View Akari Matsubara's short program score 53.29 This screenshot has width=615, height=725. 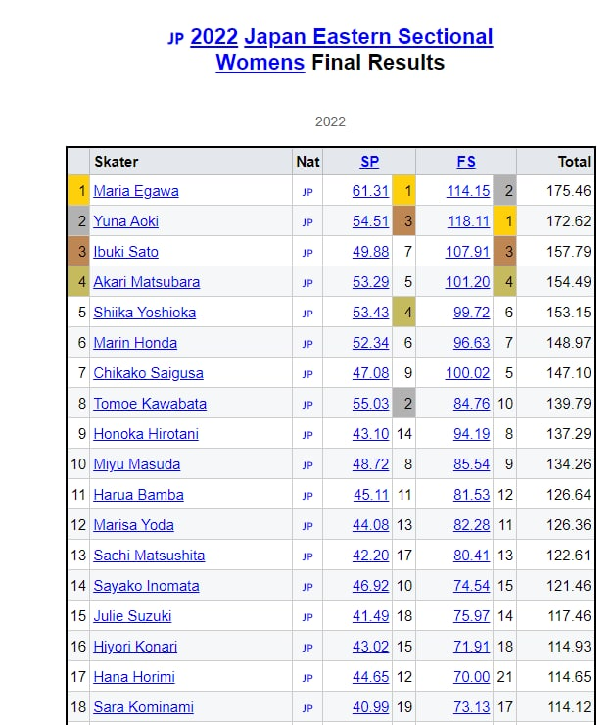[370, 282]
